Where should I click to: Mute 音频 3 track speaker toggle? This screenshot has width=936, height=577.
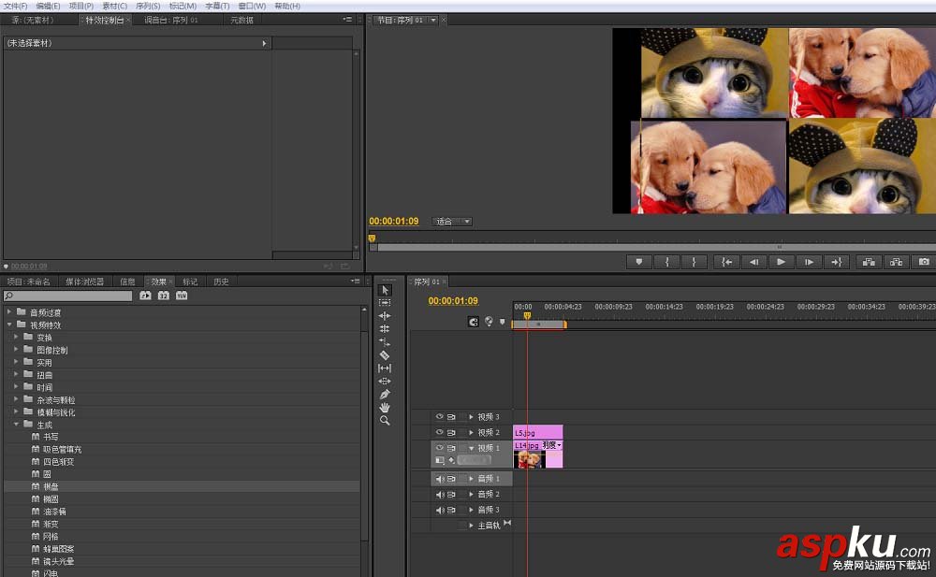pyautogui.click(x=439, y=510)
